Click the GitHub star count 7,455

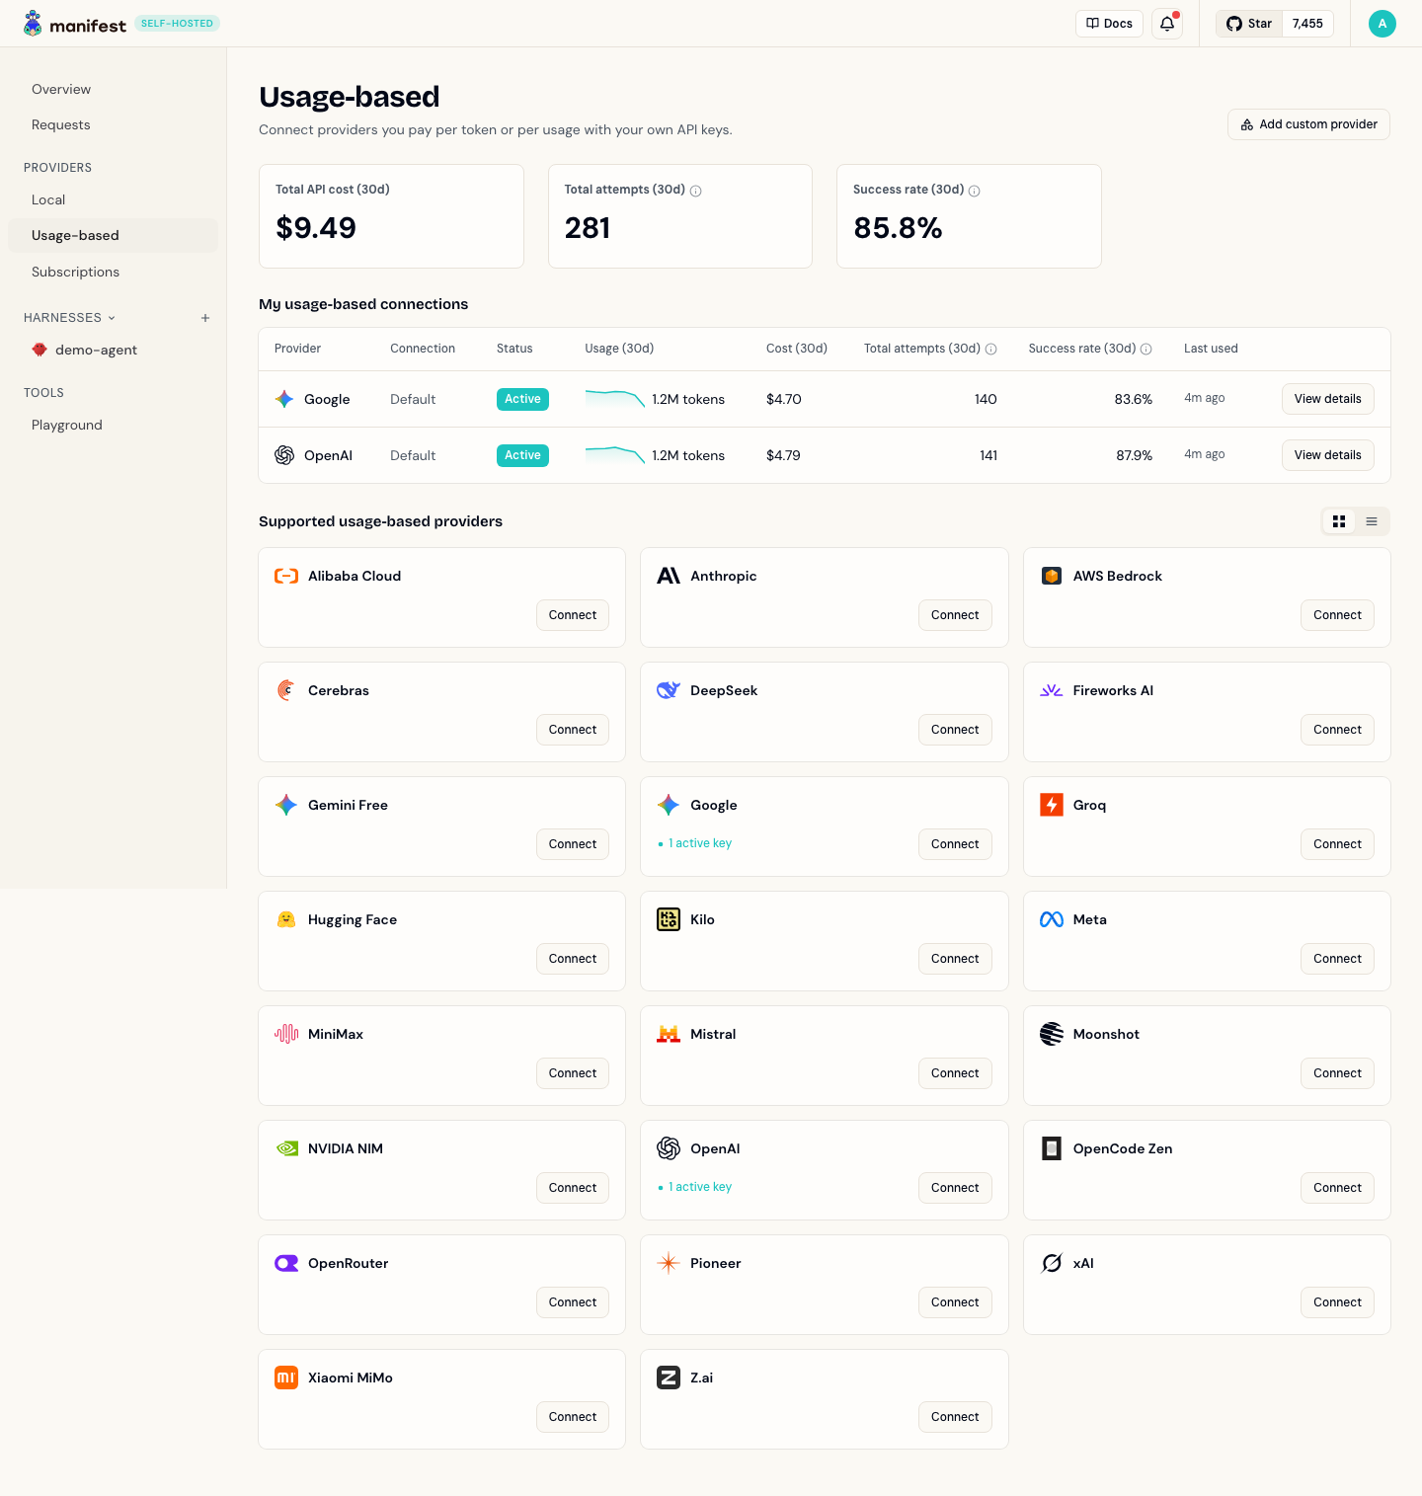pyautogui.click(x=1307, y=24)
